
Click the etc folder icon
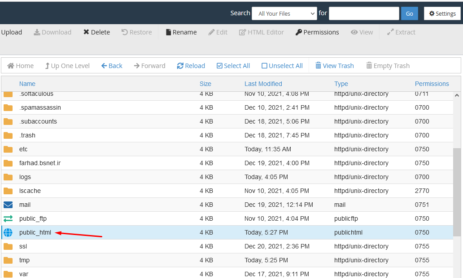point(8,149)
